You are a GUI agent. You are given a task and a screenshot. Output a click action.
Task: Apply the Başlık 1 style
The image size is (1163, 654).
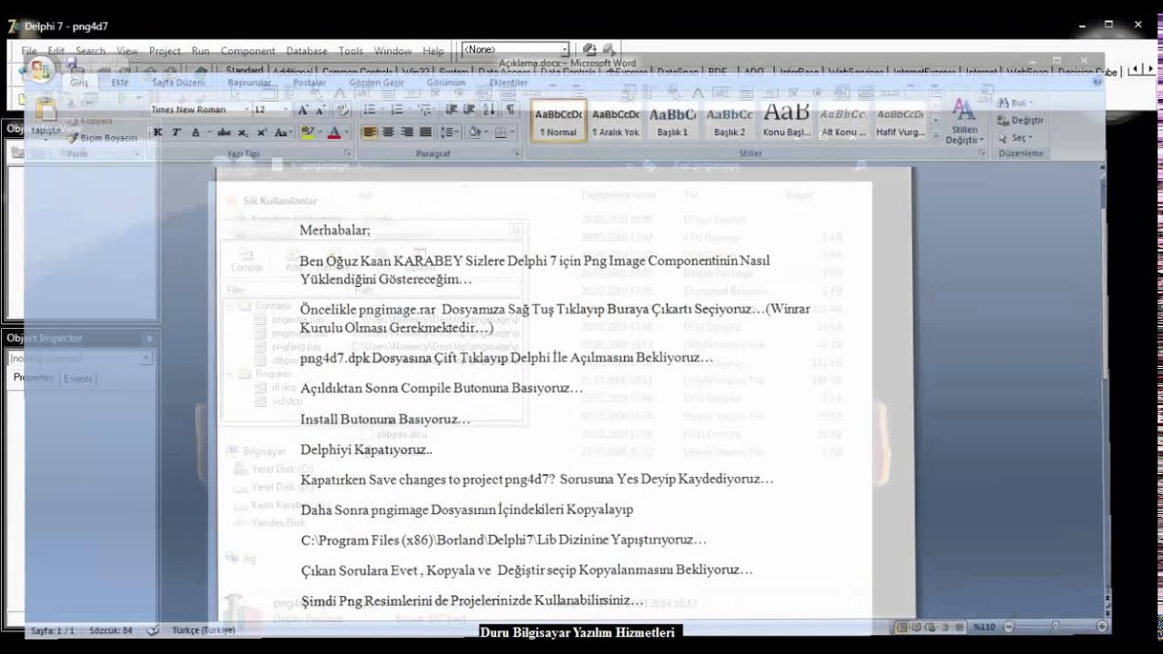673,122
